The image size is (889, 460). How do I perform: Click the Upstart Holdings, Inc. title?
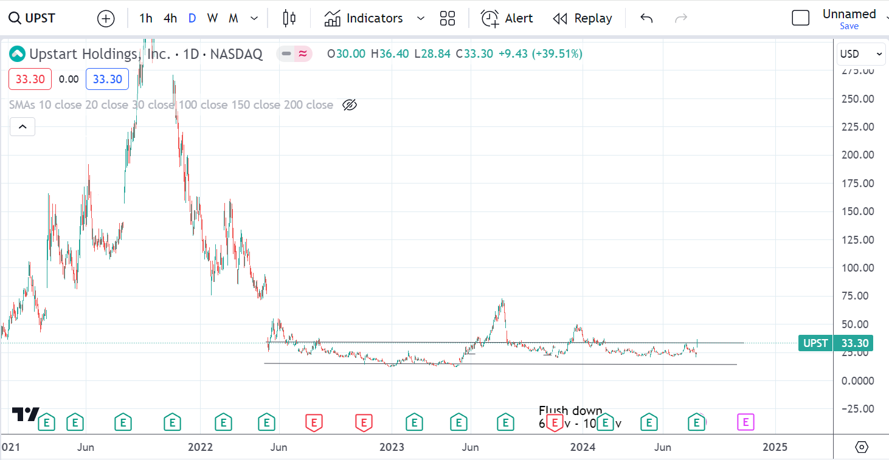pyautogui.click(x=100, y=54)
